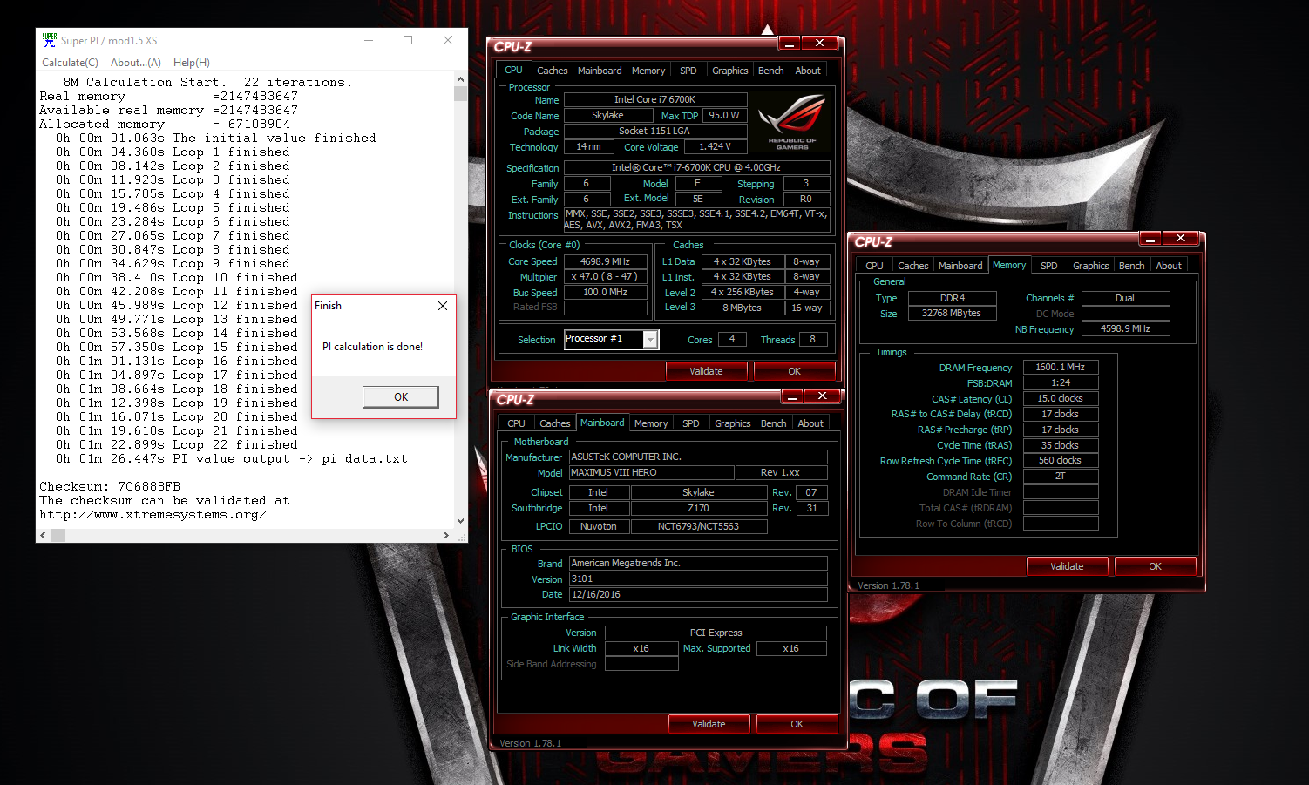1309x785 pixels.
Task: Minimize the Super PI window
Action: (368, 40)
